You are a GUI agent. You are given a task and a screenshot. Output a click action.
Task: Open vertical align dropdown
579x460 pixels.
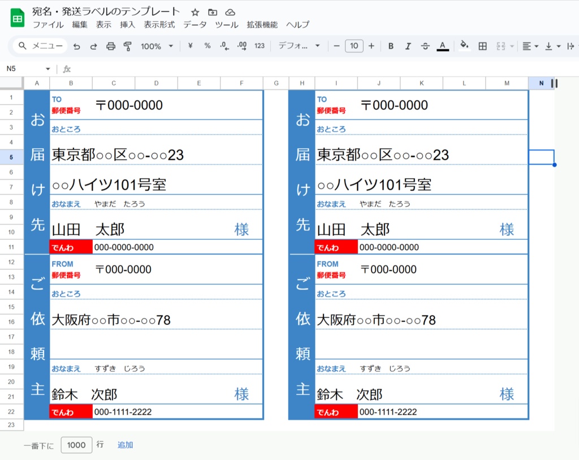tap(553, 46)
